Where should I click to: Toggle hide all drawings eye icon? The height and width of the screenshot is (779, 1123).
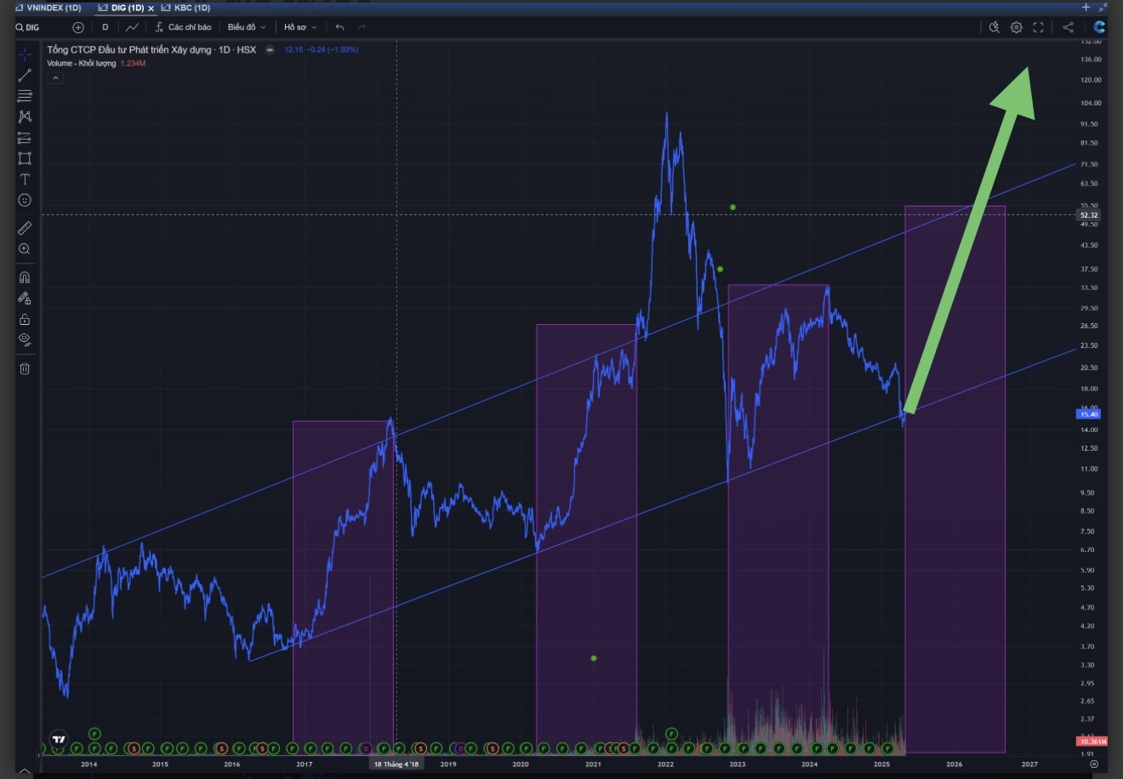tap(25, 339)
